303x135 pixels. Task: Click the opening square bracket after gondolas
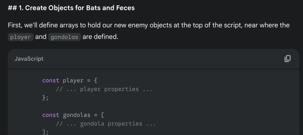point(103,115)
